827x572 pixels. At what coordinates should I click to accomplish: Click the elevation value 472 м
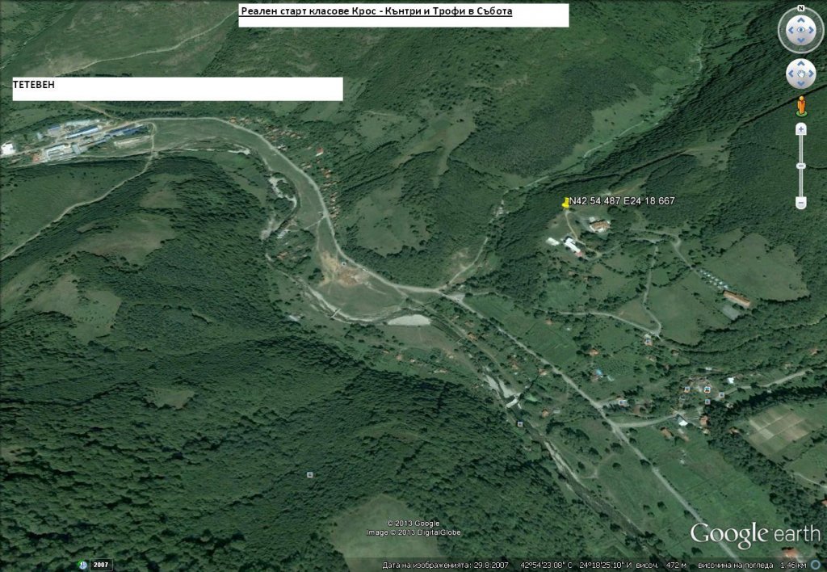pyautogui.click(x=676, y=566)
